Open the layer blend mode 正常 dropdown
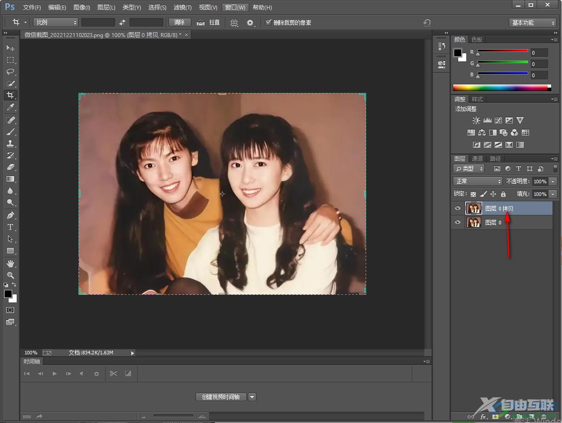The width and height of the screenshot is (562, 423). (478, 181)
